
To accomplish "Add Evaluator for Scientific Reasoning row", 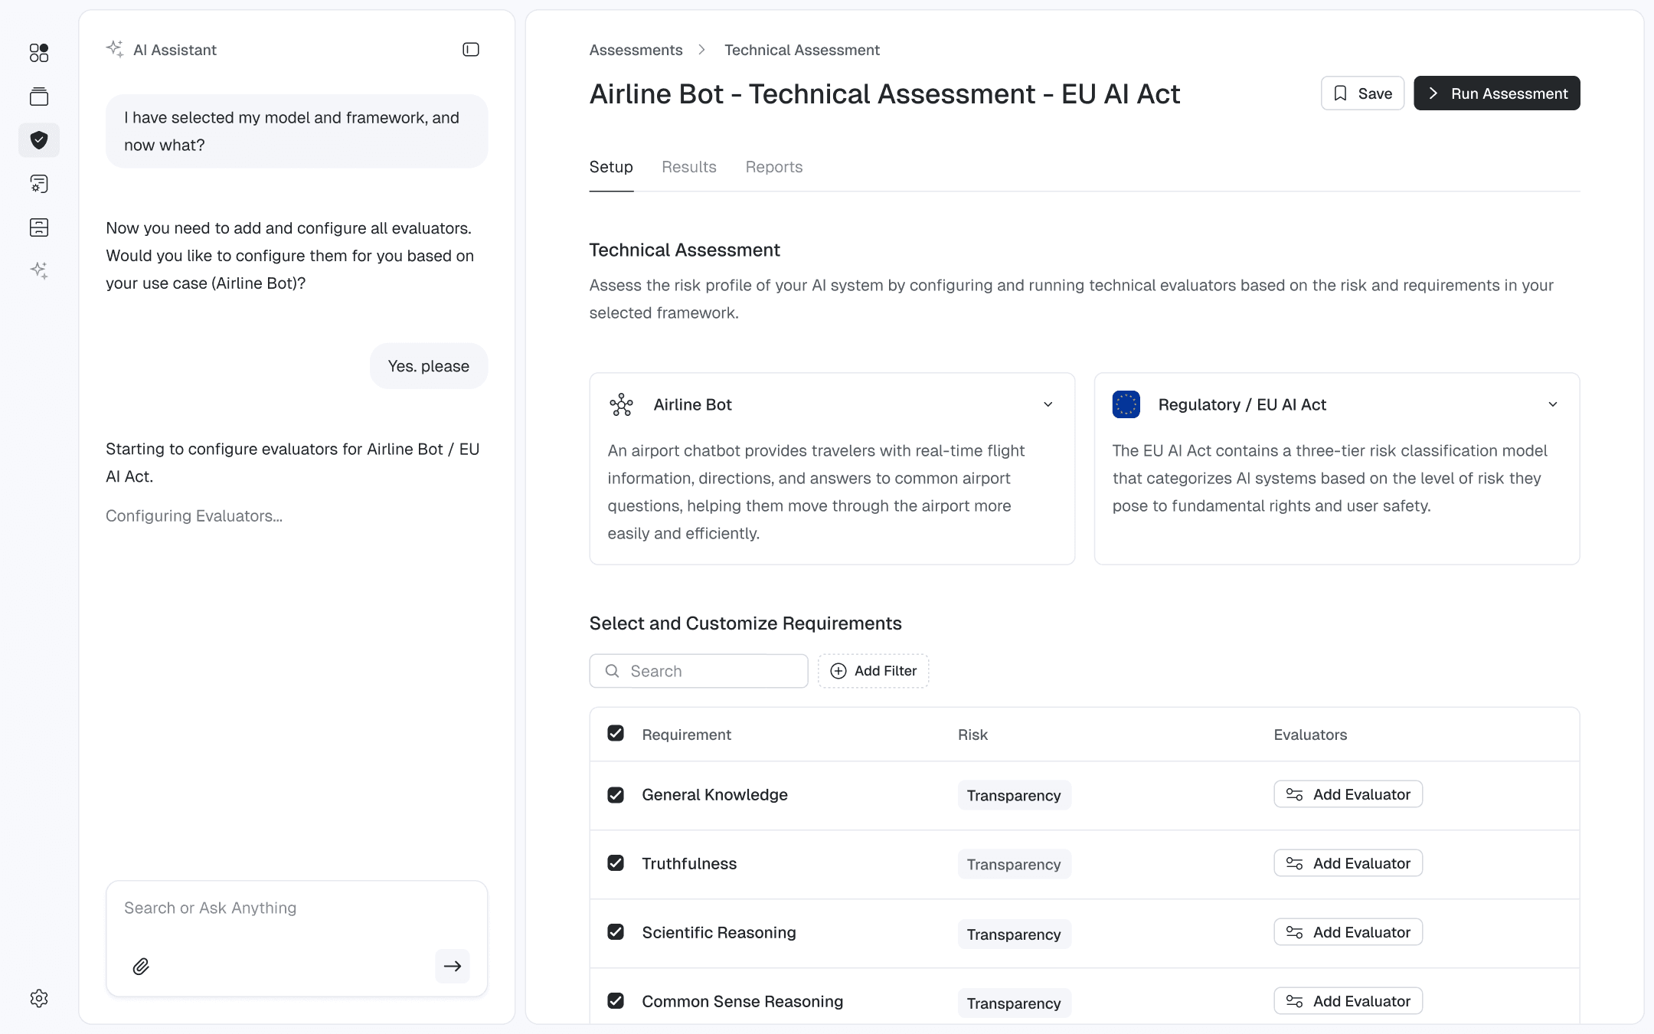I will tap(1348, 932).
